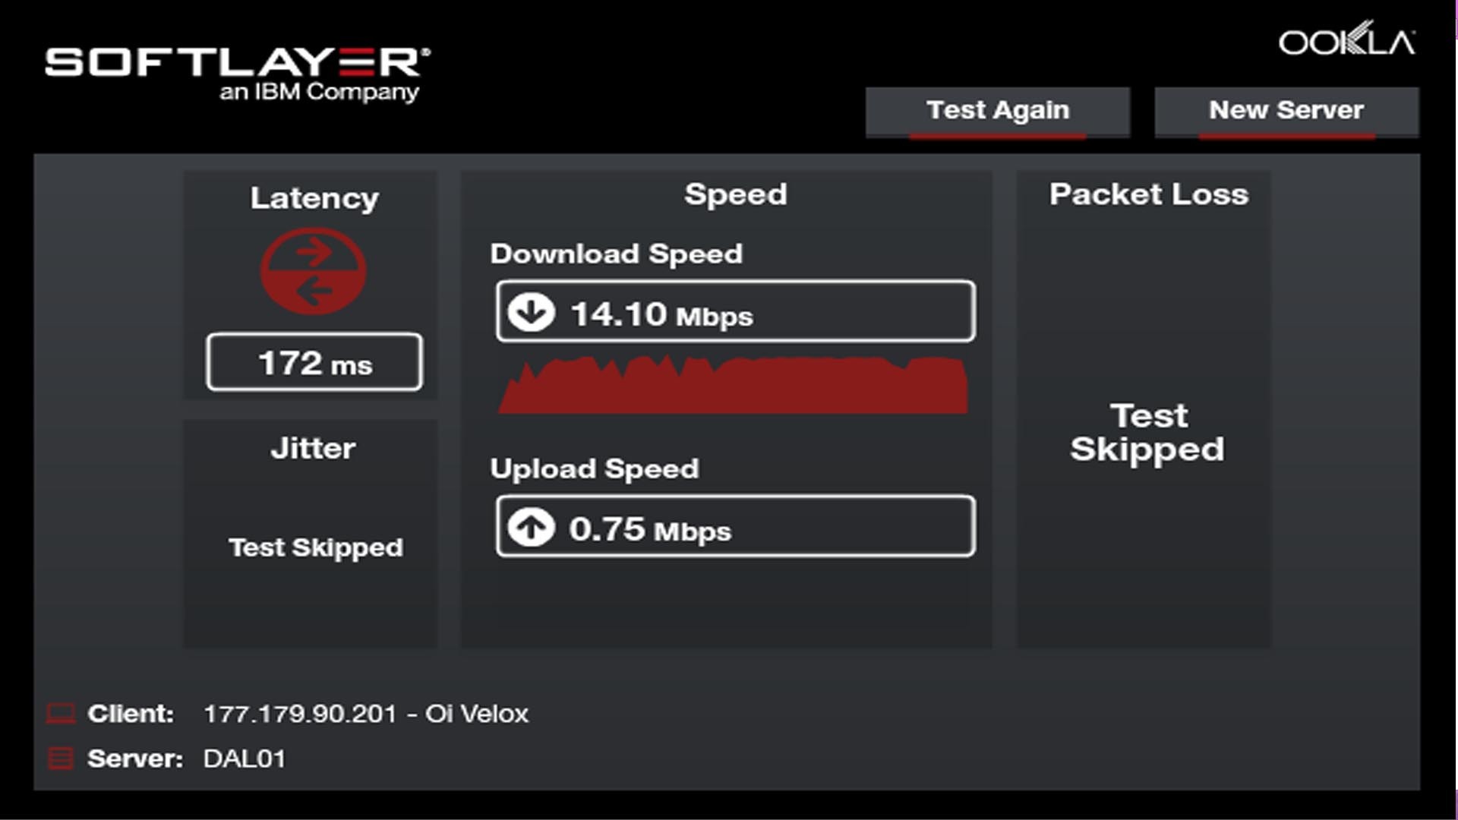Screen dimensions: 1458x820
Task: Click the client IP address text
Action: [300, 714]
